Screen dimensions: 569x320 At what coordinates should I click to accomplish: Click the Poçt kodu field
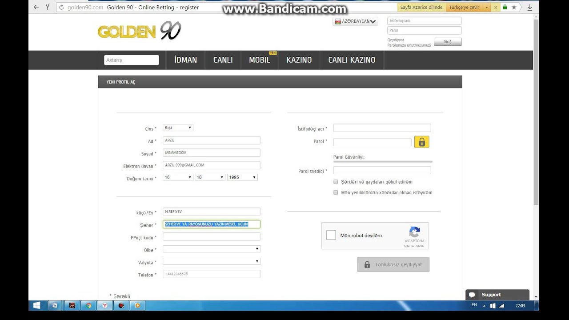point(212,236)
